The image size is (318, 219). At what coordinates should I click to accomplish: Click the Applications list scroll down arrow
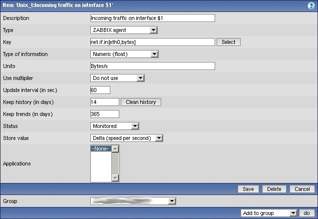pos(115,177)
